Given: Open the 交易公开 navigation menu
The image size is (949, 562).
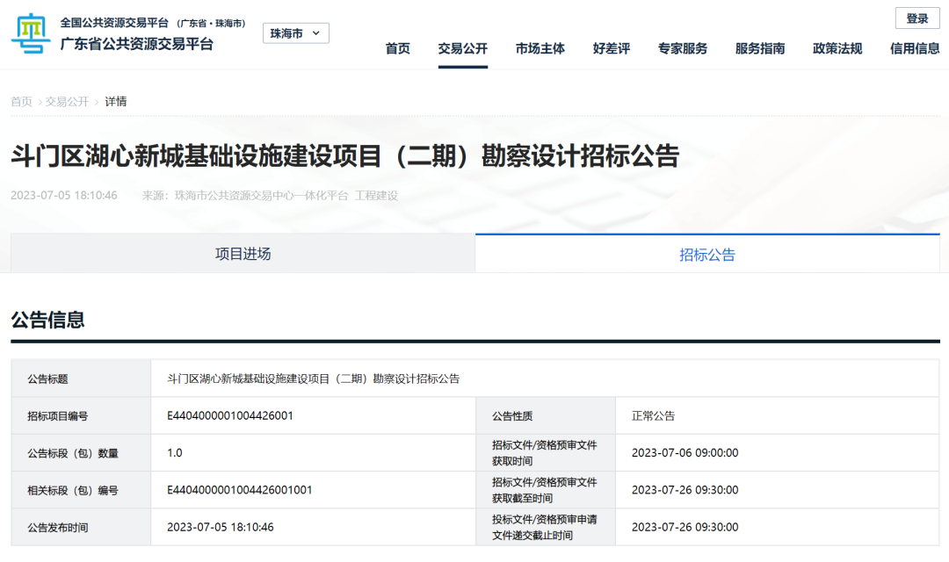Looking at the screenshot, I should tap(462, 48).
